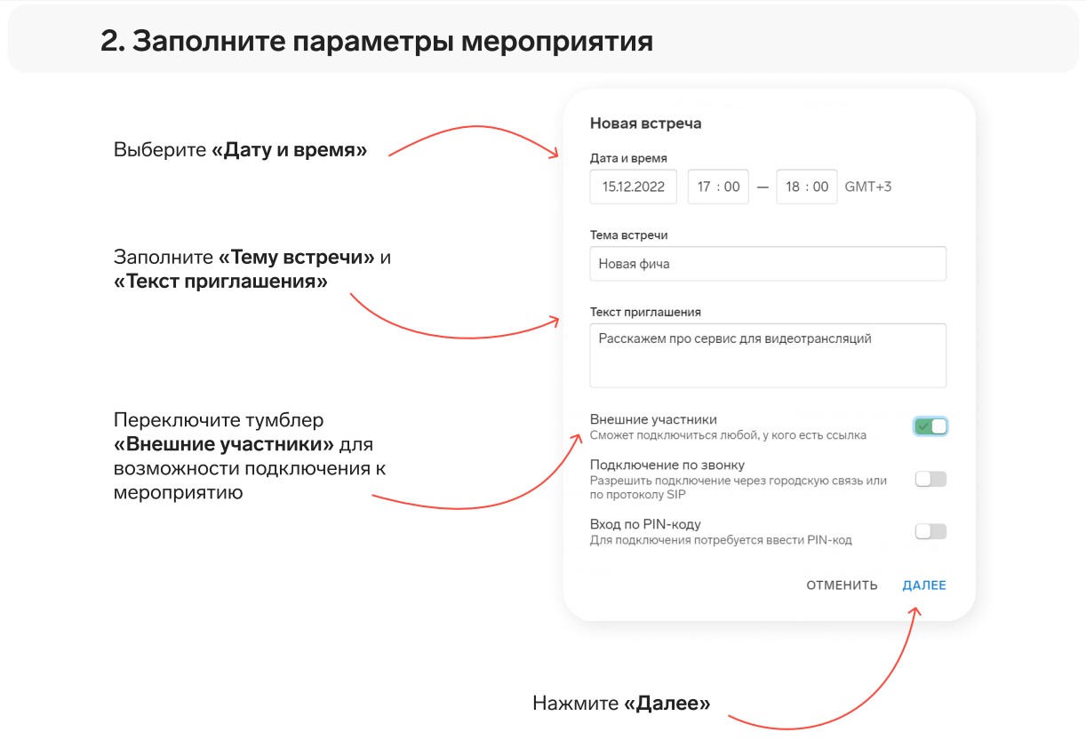Click the start time minutes after 17
1086x748 pixels.
click(x=731, y=187)
